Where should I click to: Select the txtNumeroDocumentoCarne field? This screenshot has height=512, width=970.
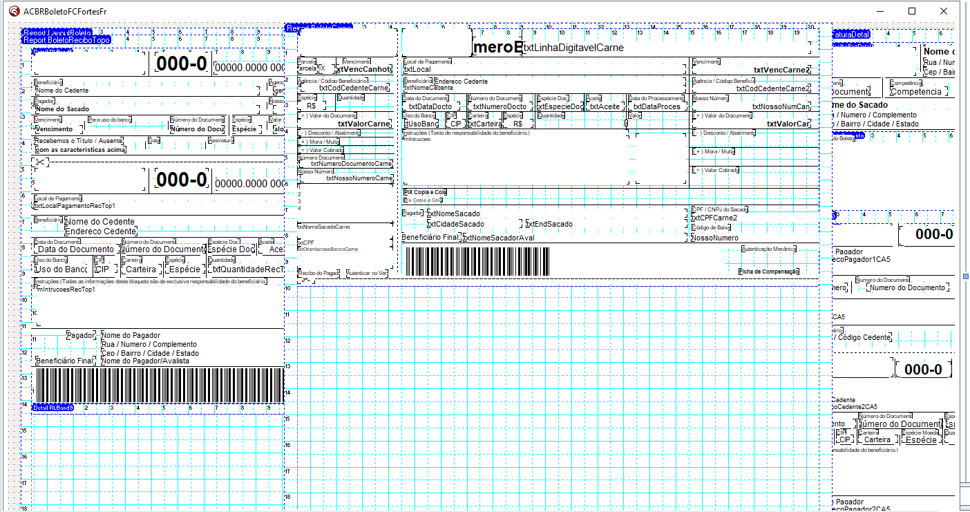[x=352, y=164]
